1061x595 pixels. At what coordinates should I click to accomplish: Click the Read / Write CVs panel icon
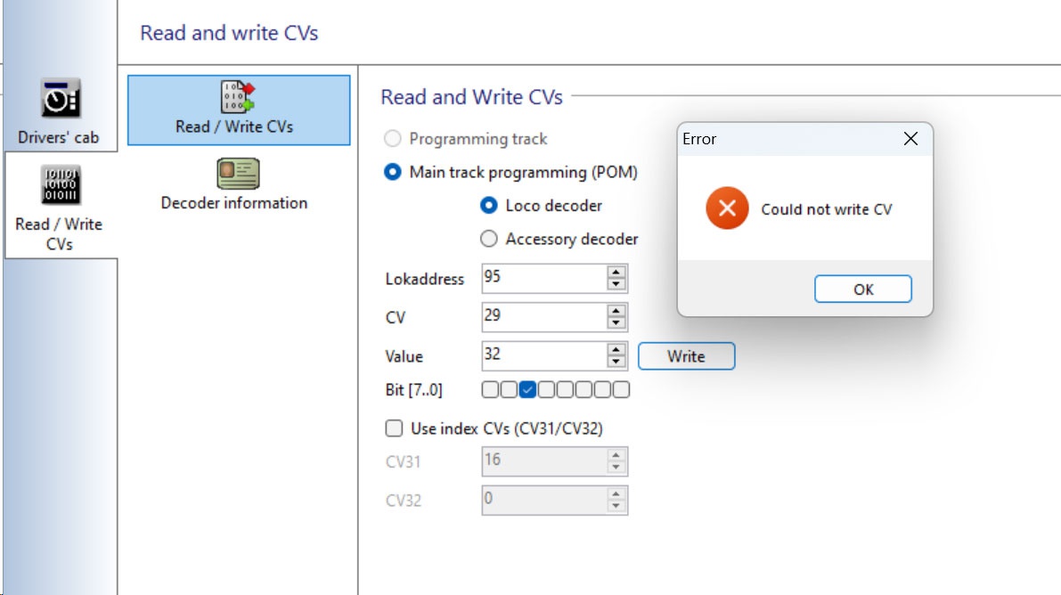(x=238, y=97)
